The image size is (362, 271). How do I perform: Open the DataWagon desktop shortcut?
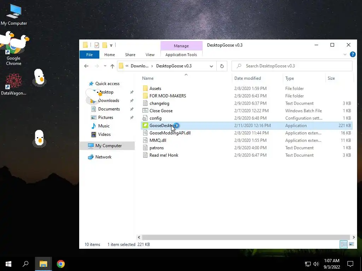point(14,84)
